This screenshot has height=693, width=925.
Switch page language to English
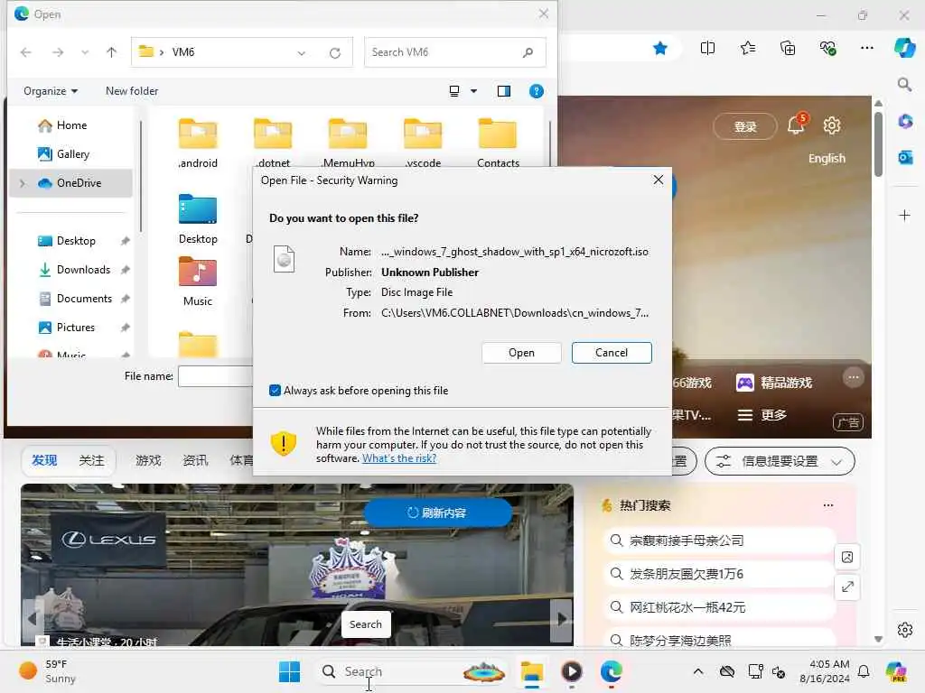[x=827, y=159]
